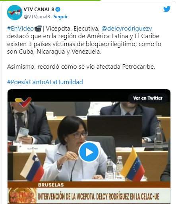Click the Slovenian flag in the video
Image resolution: width=176 pixels, height=204 pixels.
[x=33, y=166]
